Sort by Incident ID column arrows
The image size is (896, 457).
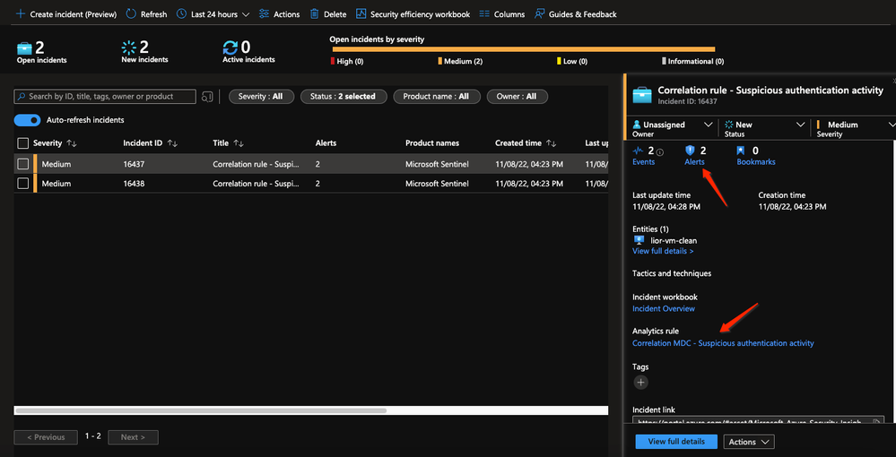pyautogui.click(x=172, y=143)
